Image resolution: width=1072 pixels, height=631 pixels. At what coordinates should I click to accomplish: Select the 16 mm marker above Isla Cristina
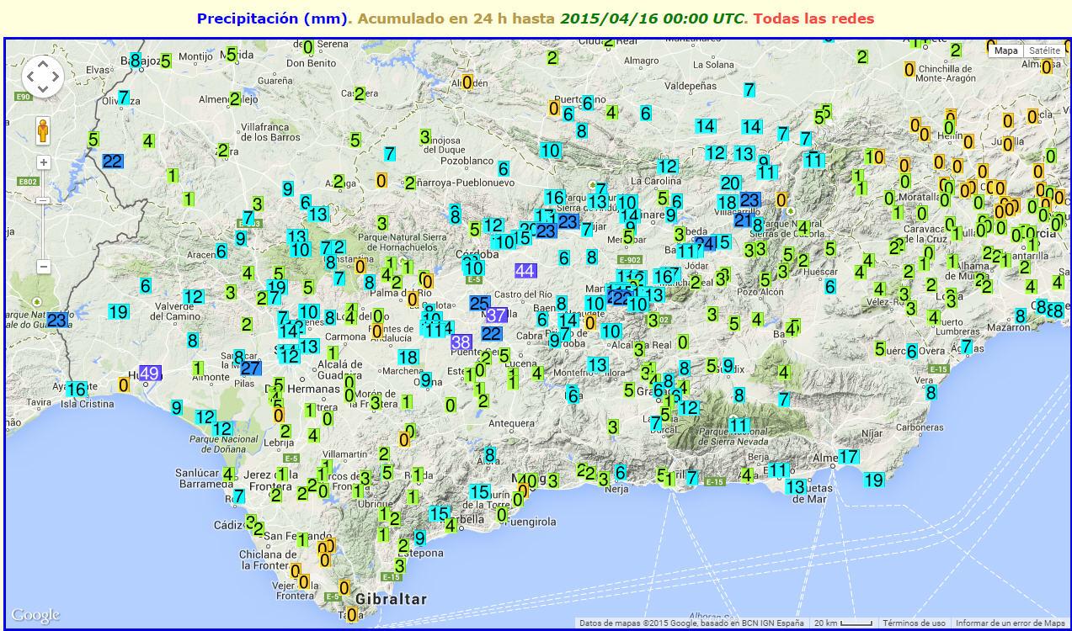[x=77, y=389]
